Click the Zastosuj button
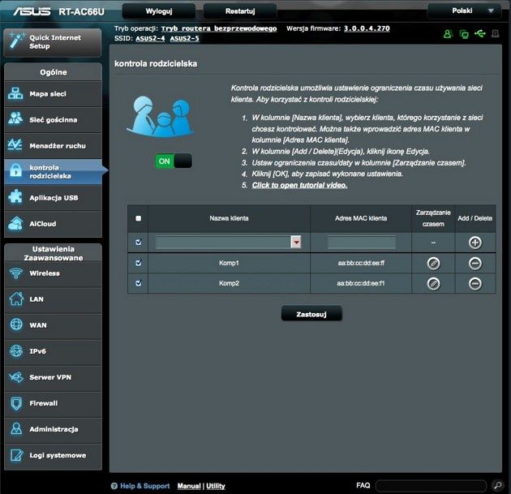Screen dimensions: 511x494 tap(311, 314)
